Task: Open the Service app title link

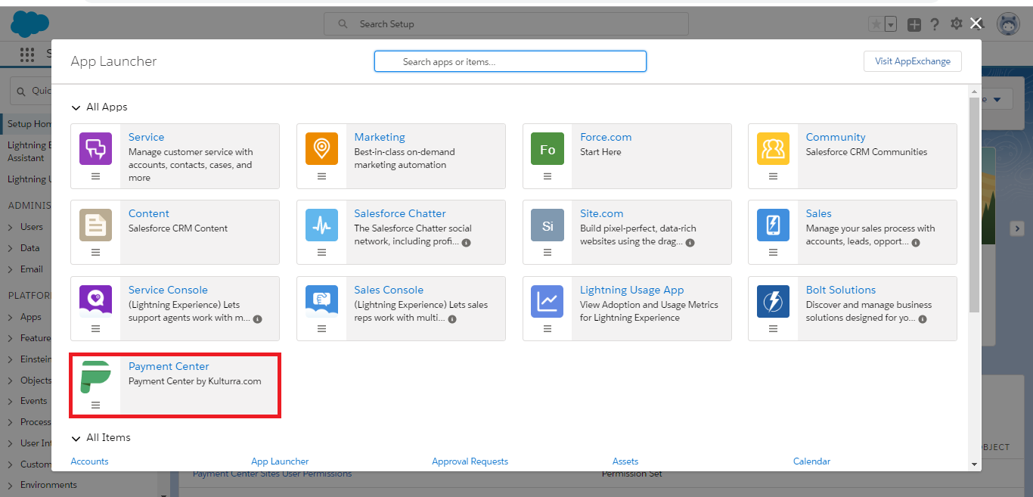Action: coord(146,137)
